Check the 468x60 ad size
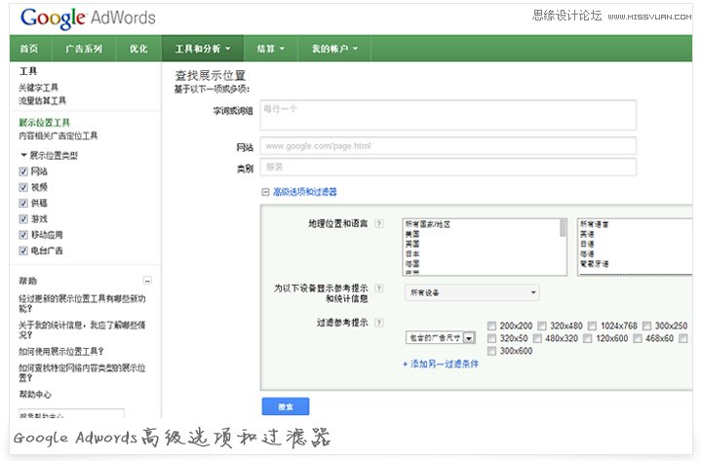Image resolution: width=702 pixels, height=461 pixels. coord(638,338)
